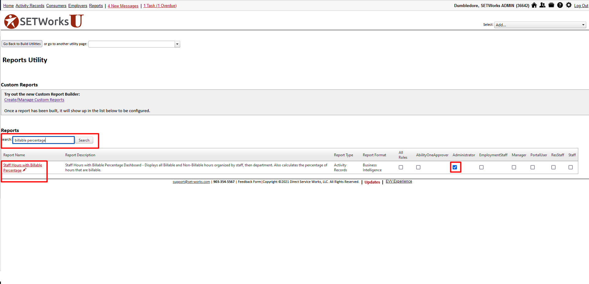Image resolution: width=589 pixels, height=284 pixels.
Task: Open the settings gear icon
Action: tap(569, 5)
